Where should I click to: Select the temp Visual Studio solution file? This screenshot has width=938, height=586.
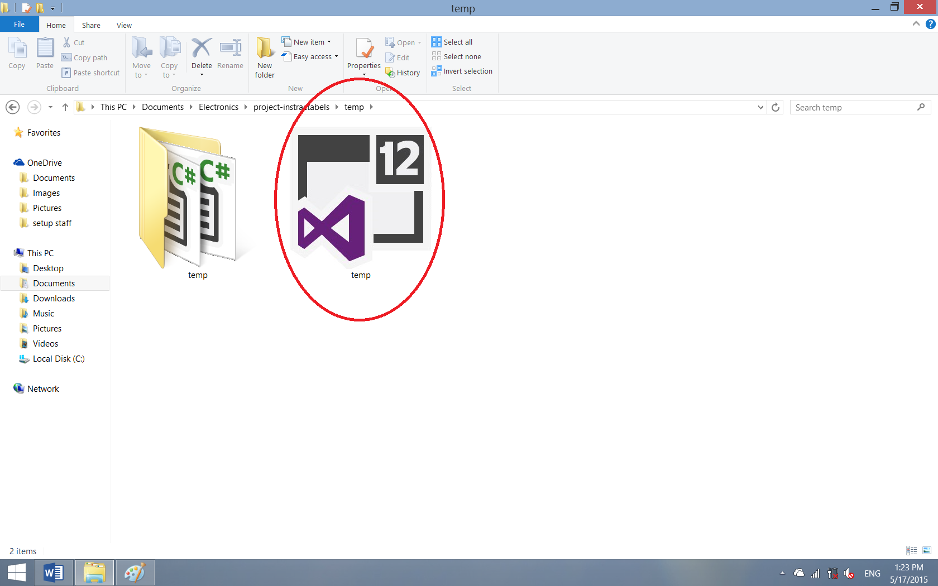pos(361,203)
